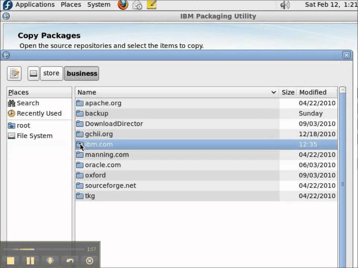358x268 pixels.
Task: Select the oxford folder name
Action: [x=95, y=175]
